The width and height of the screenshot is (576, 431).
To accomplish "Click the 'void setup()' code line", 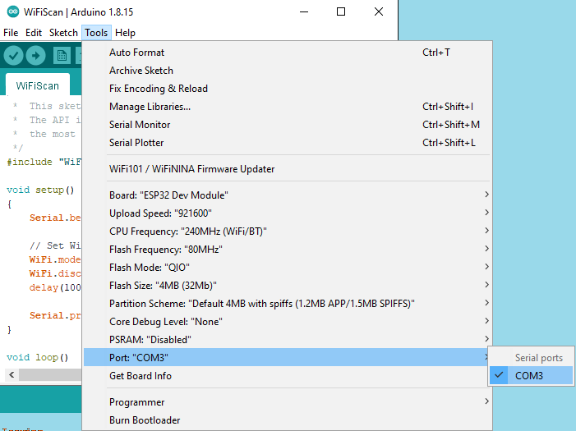I will point(40,190).
